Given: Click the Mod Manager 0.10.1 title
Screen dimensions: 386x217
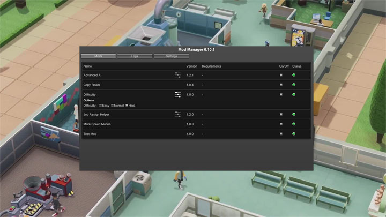Looking at the screenshot, I should click(196, 49).
